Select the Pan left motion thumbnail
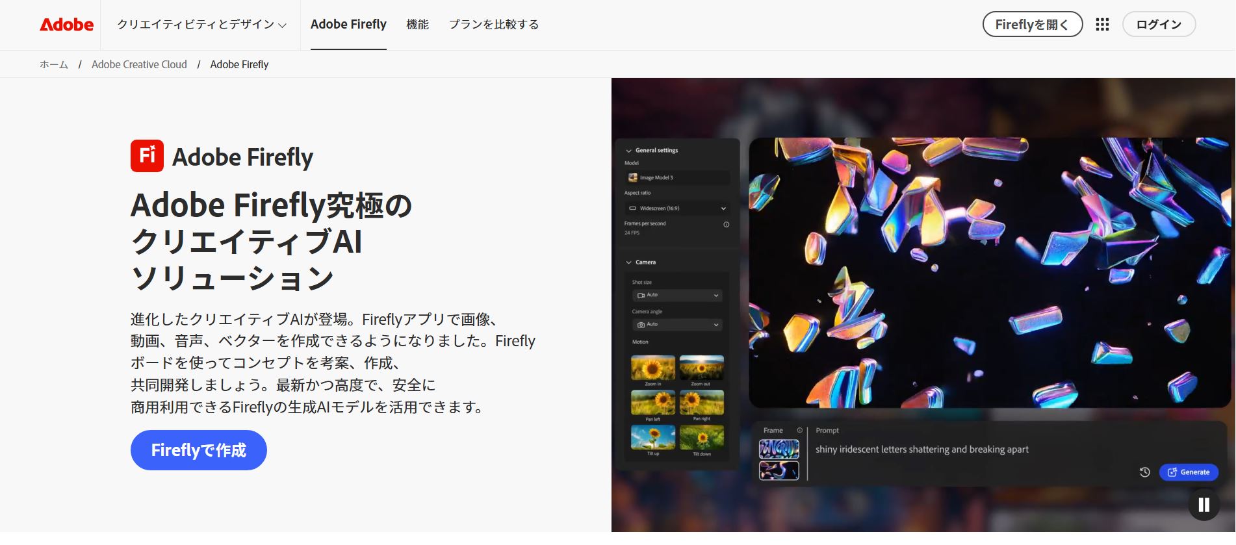Viewport: 1236px width, 545px height. (653, 403)
